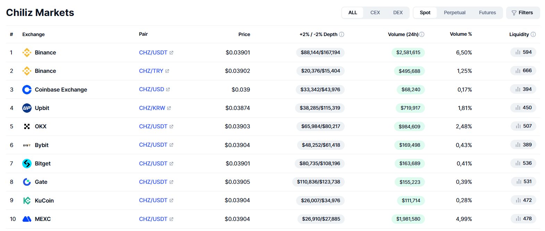The width and height of the screenshot is (545, 231).
Task: Sort by Price column header
Action: pos(244,34)
